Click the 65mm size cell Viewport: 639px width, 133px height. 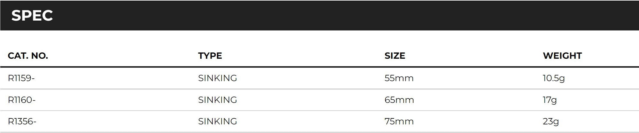pyautogui.click(x=399, y=100)
